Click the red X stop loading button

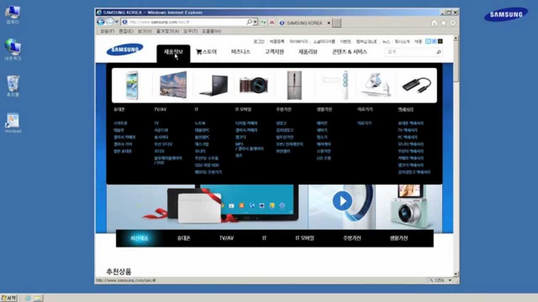pos(272,22)
